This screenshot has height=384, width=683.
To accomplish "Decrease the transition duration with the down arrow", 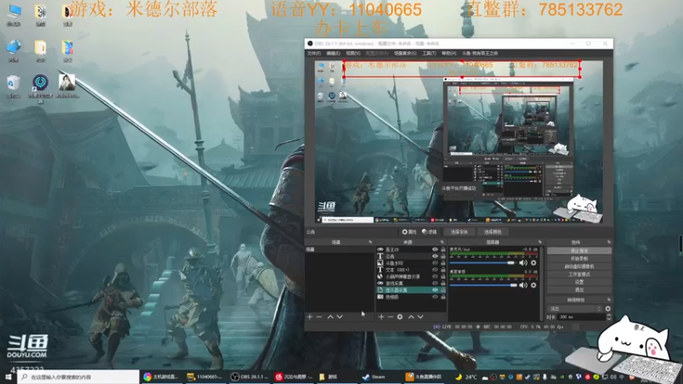I will coord(609,319).
